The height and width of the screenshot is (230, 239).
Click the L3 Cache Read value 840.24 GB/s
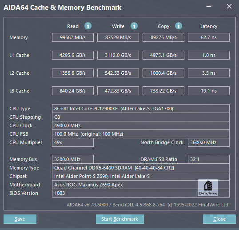[x=73, y=91]
